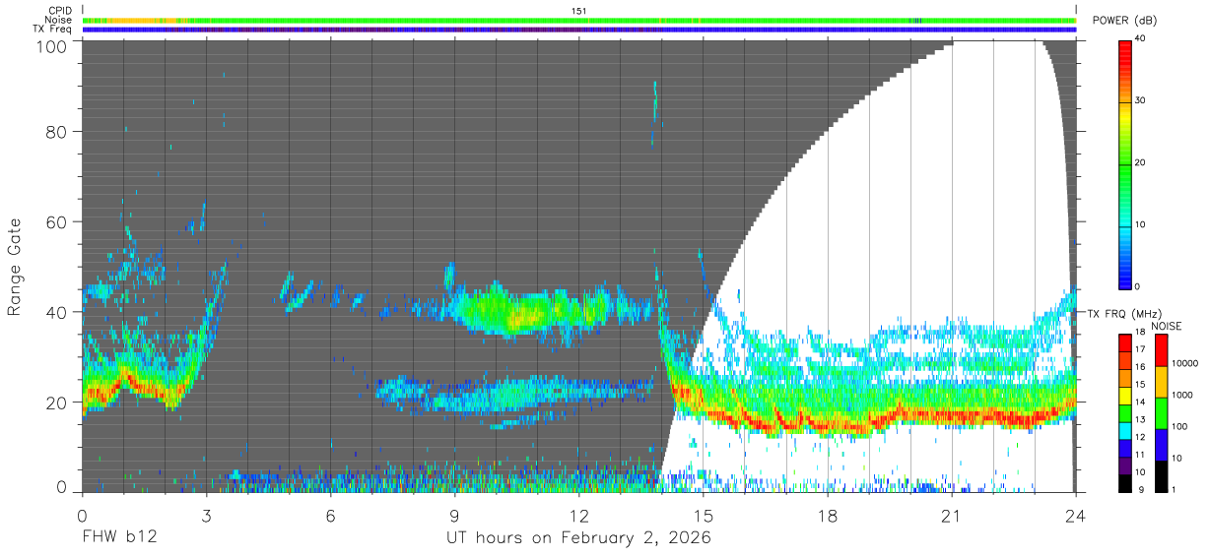
Task: Click the CPID value 151
Action: (579, 10)
